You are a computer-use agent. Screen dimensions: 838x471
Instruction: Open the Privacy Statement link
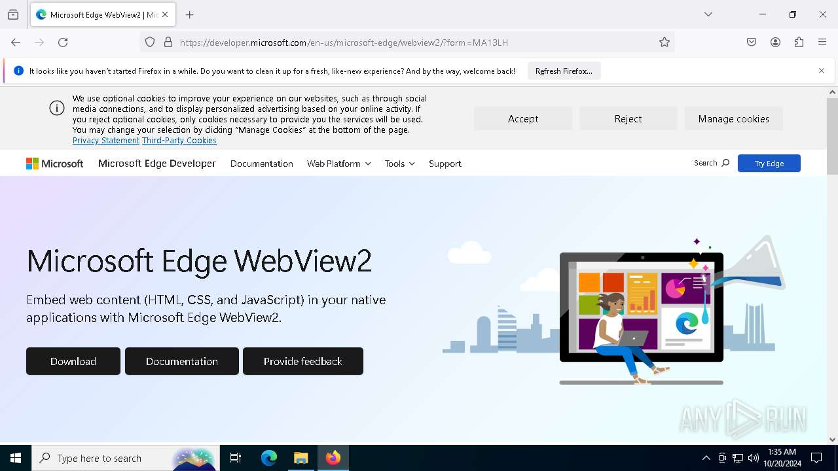105,141
